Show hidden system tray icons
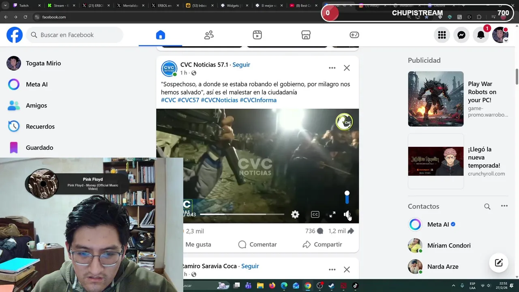The width and height of the screenshot is (519, 292). click(453, 286)
